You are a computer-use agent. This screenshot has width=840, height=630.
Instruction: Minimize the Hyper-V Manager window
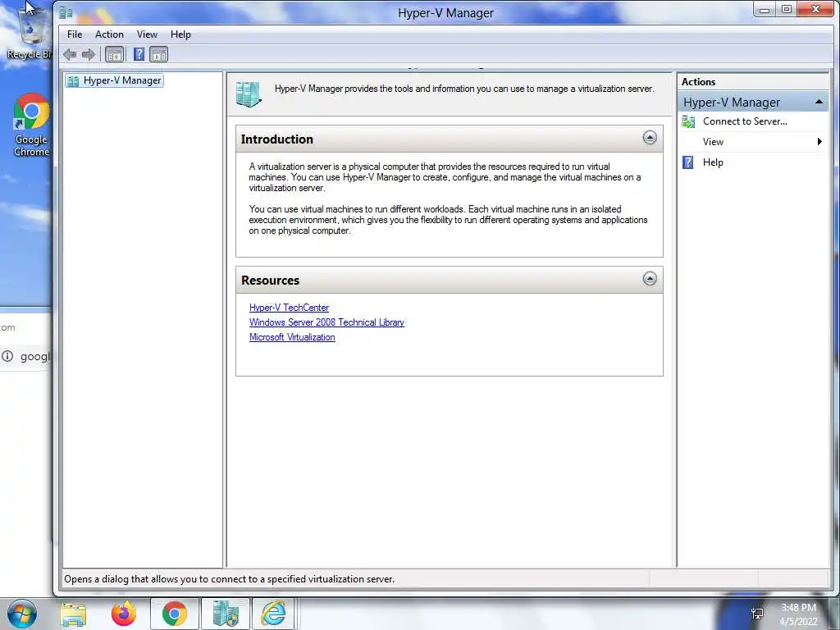point(765,9)
